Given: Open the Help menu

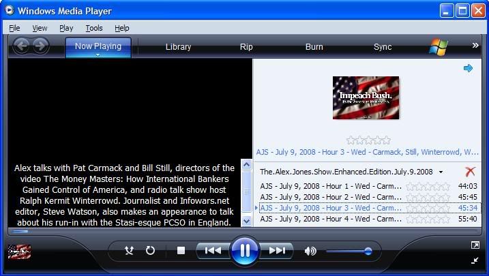Looking at the screenshot, I should (121, 28).
